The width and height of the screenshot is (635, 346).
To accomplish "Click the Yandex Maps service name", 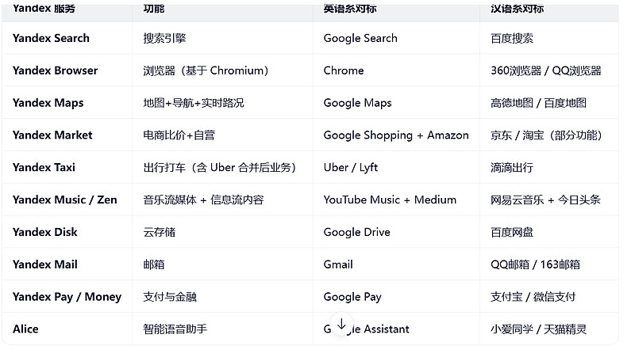I will (48, 103).
